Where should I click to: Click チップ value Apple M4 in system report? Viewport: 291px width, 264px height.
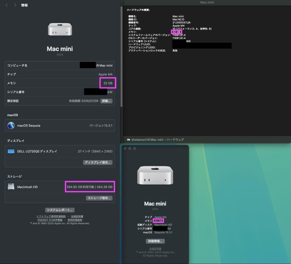click(x=179, y=26)
